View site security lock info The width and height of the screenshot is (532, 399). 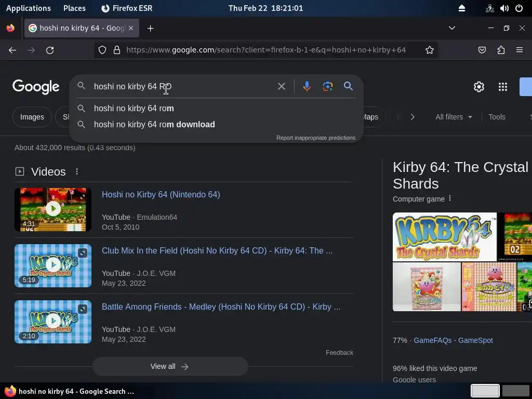(117, 50)
